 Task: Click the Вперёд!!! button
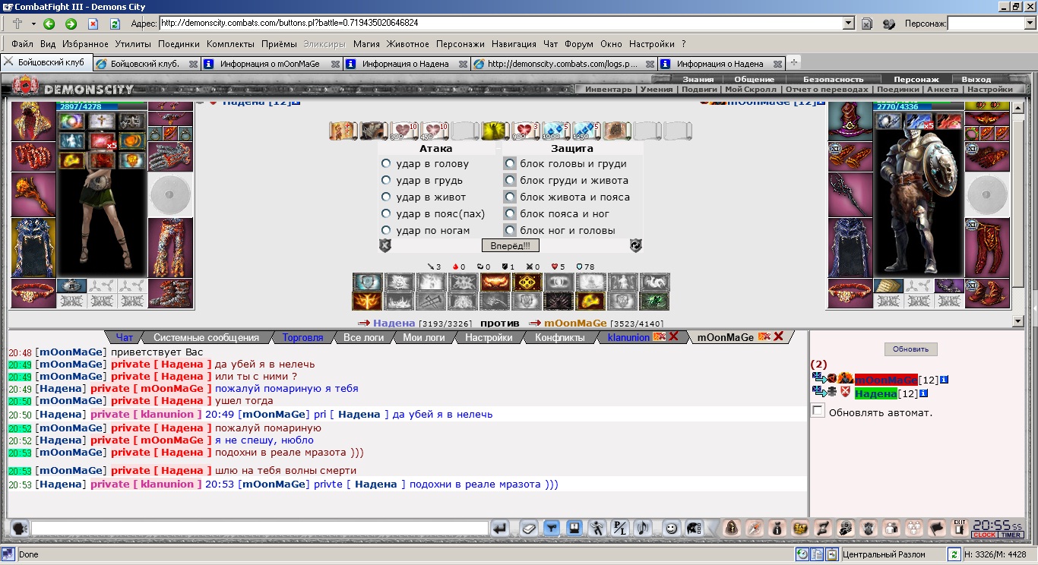511,245
